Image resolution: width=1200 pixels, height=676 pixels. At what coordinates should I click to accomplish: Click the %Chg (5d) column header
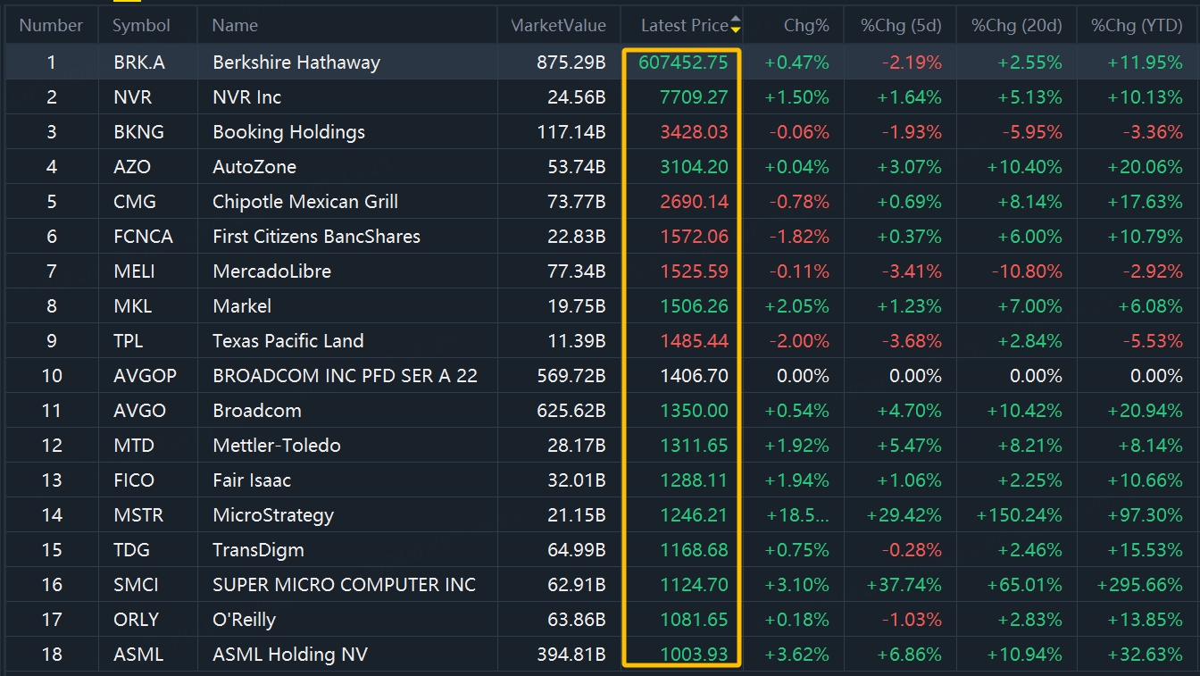click(x=901, y=26)
